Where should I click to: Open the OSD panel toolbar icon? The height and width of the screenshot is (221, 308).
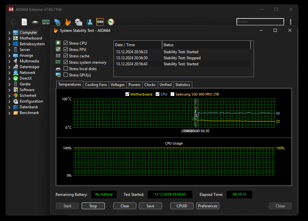100,22
